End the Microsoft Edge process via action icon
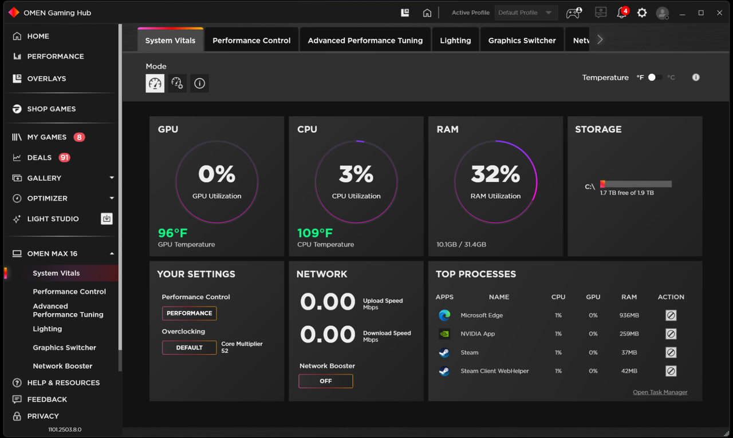The width and height of the screenshot is (733, 438). 671,316
